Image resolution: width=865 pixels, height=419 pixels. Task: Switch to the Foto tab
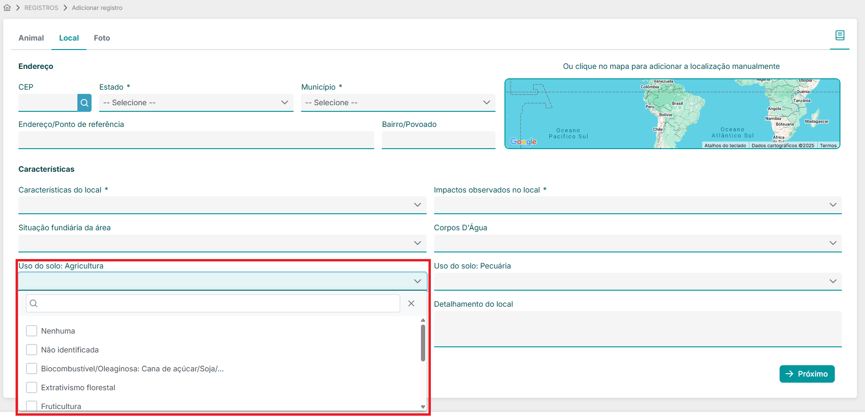coord(102,38)
